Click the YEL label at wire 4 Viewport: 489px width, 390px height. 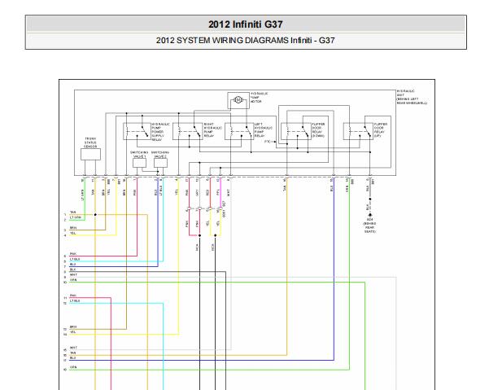(72, 233)
